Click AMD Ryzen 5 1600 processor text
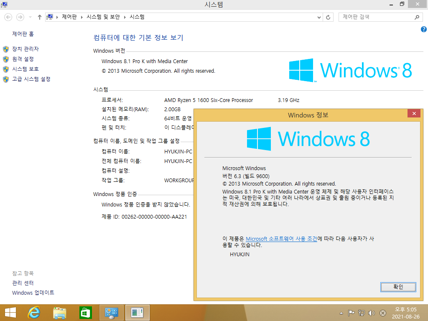The width and height of the screenshot is (428, 321). (209, 100)
